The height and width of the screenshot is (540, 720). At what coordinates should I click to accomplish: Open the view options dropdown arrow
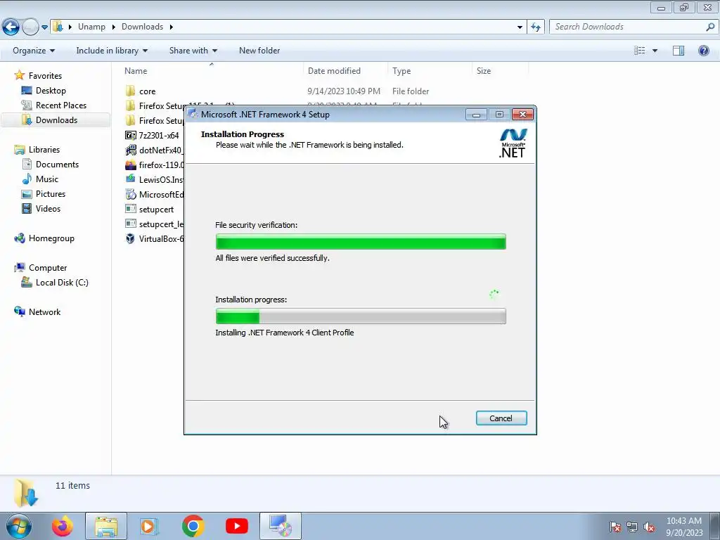(655, 51)
